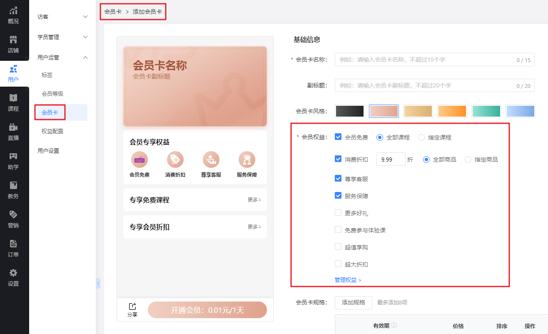This screenshot has height=334, width=548.
Task: Choose the green card style swatch
Action: [x=486, y=111]
